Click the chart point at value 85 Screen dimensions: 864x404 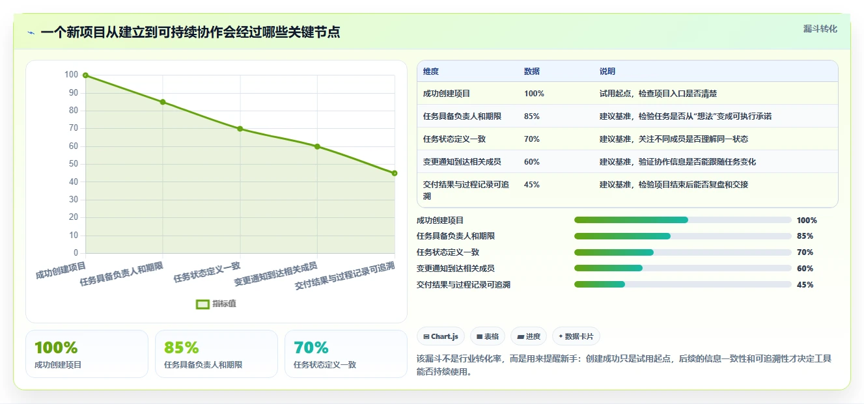163,102
